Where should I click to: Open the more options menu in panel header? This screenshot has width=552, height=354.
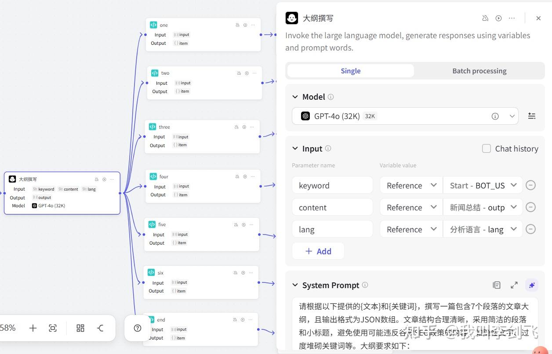(x=512, y=18)
